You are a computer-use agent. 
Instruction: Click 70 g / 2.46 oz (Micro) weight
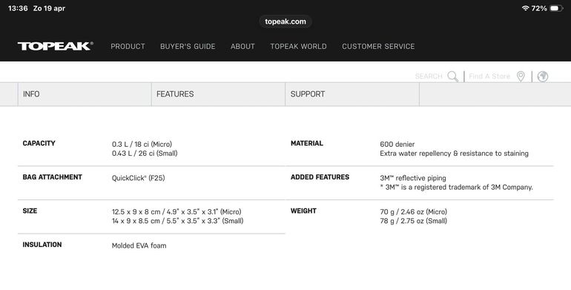coord(413,211)
